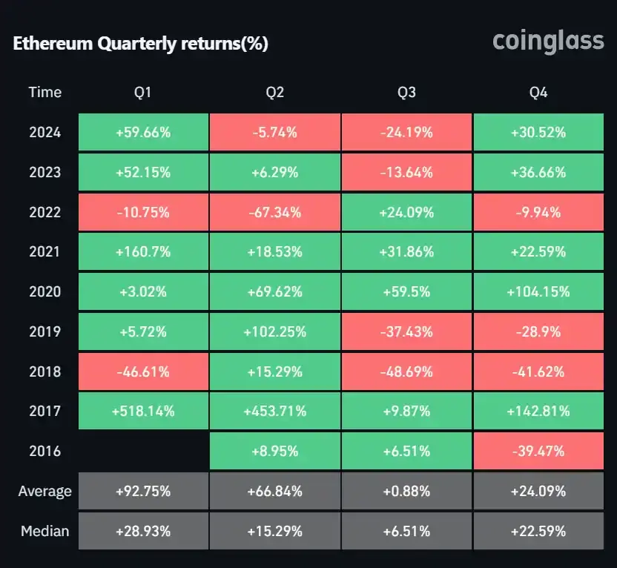This screenshot has width=617, height=568.
Task: Click the Q1 column header
Action: (143, 93)
